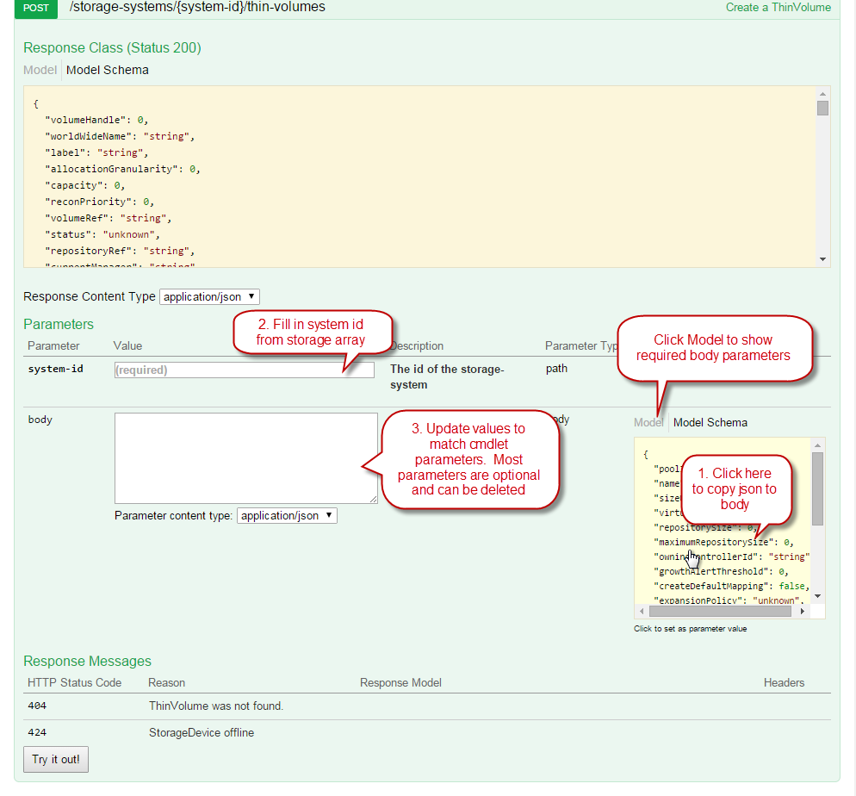Click the thin-volumes endpoint path
This screenshot has width=856, height=796.
tap(197, 8)
